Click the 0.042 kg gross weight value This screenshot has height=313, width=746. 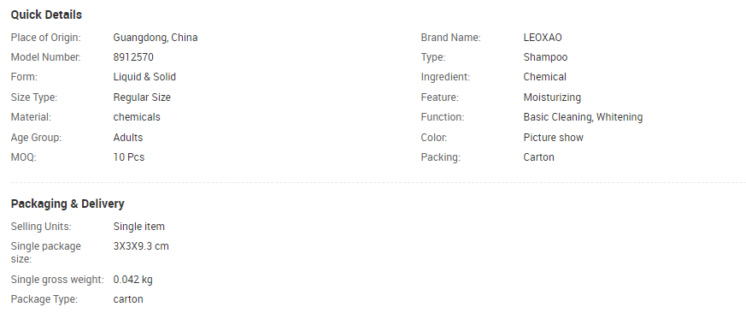[132, 280]
